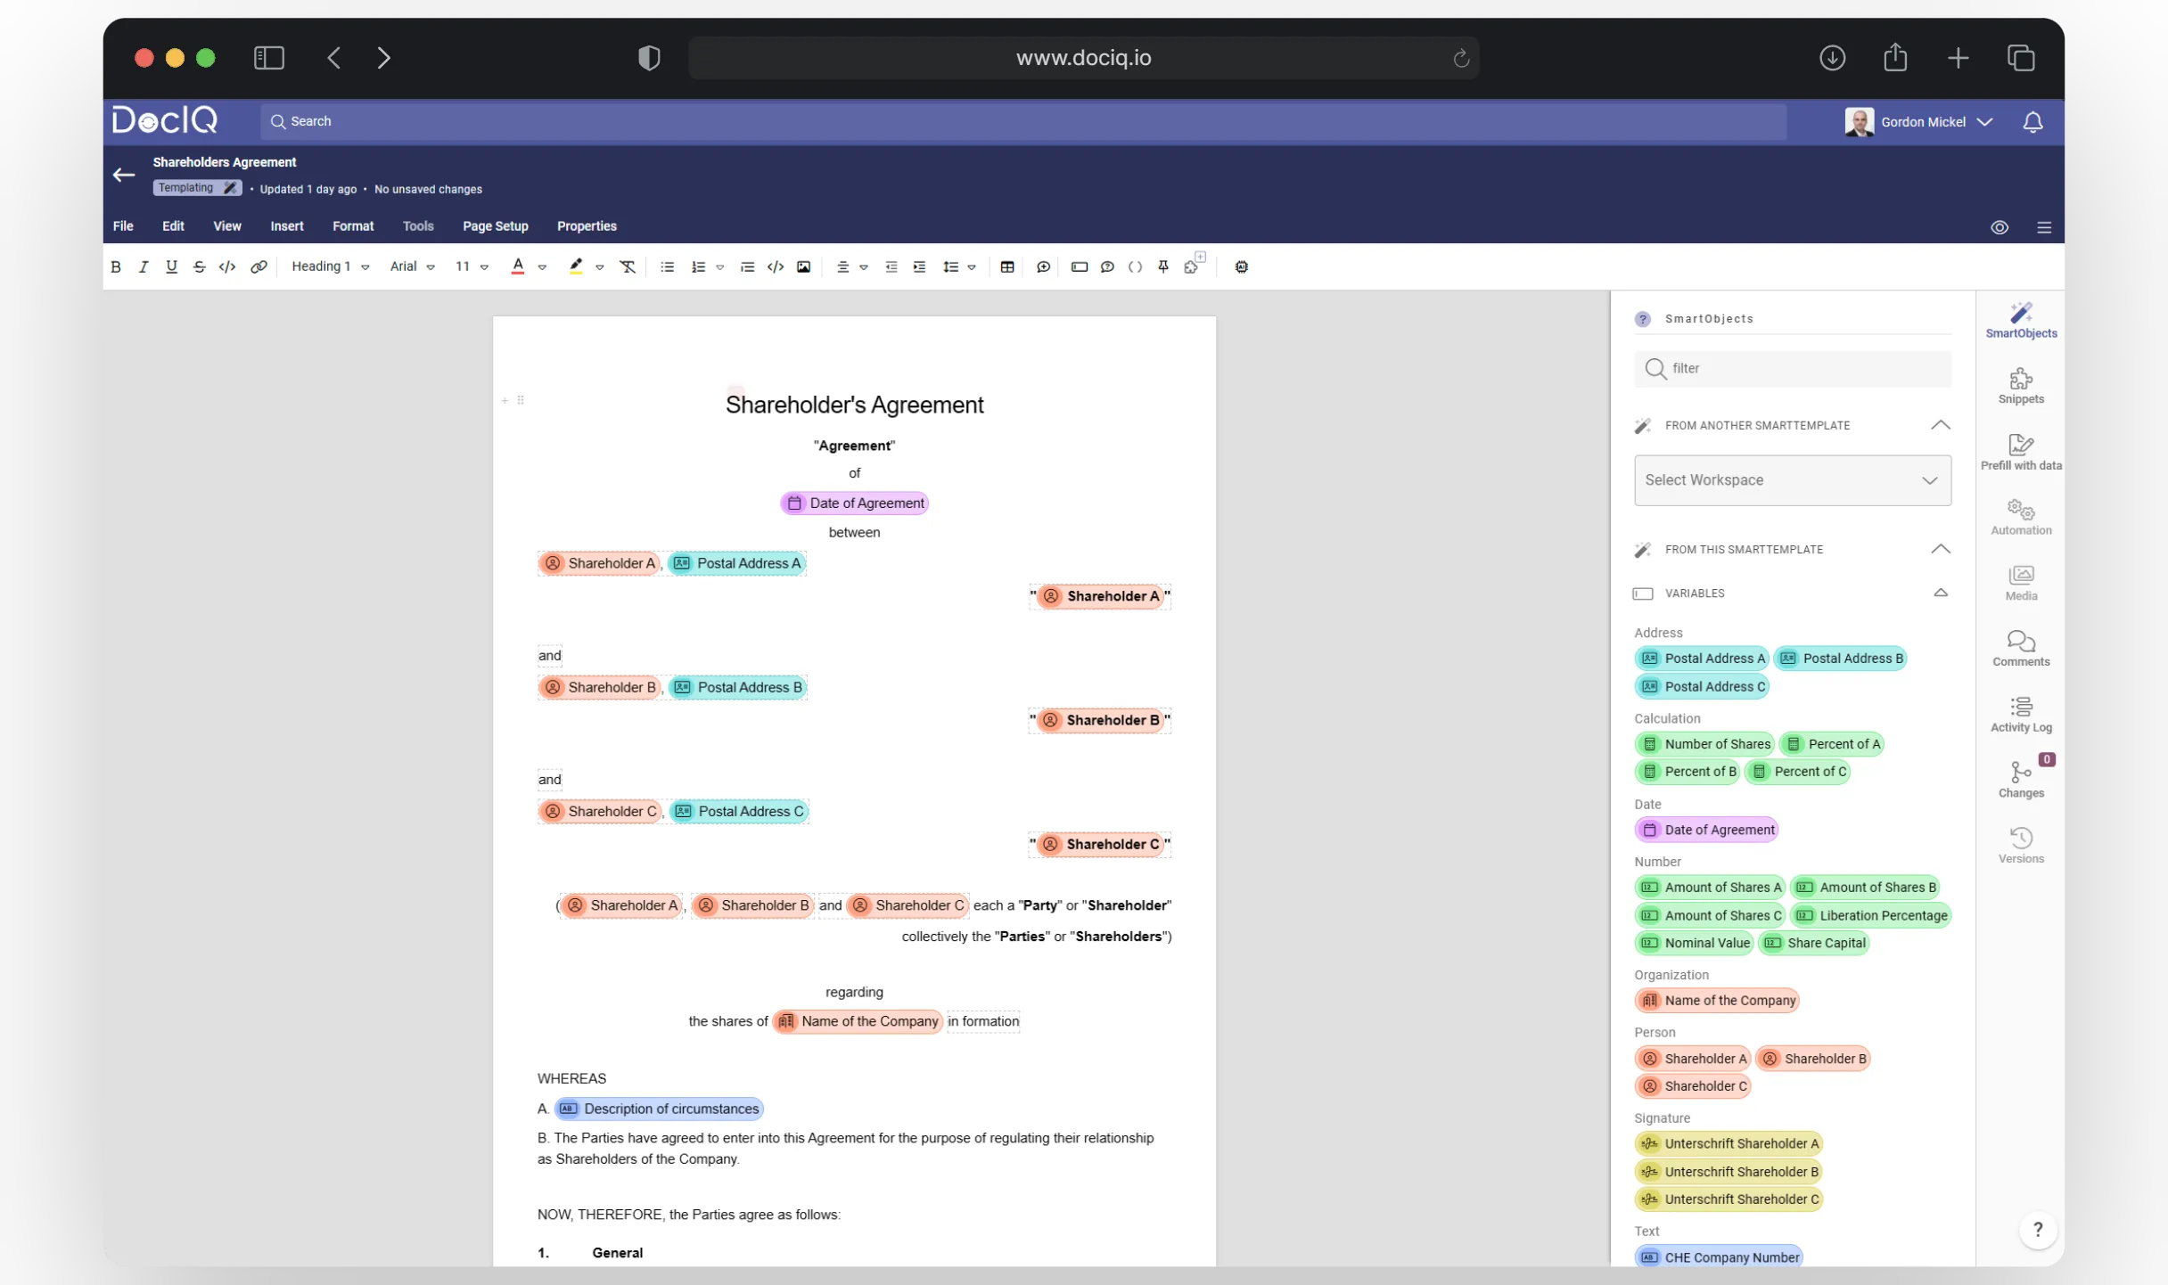Select Heading 1 style dropdown

[x=327, y=266]
